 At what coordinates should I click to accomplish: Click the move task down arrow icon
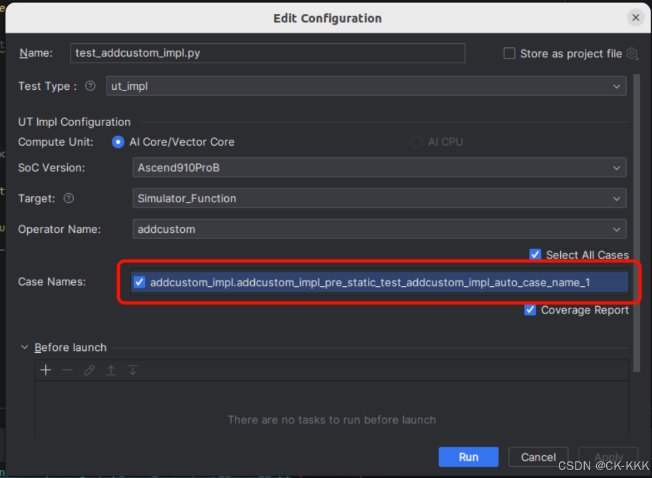tap(133, 370)
